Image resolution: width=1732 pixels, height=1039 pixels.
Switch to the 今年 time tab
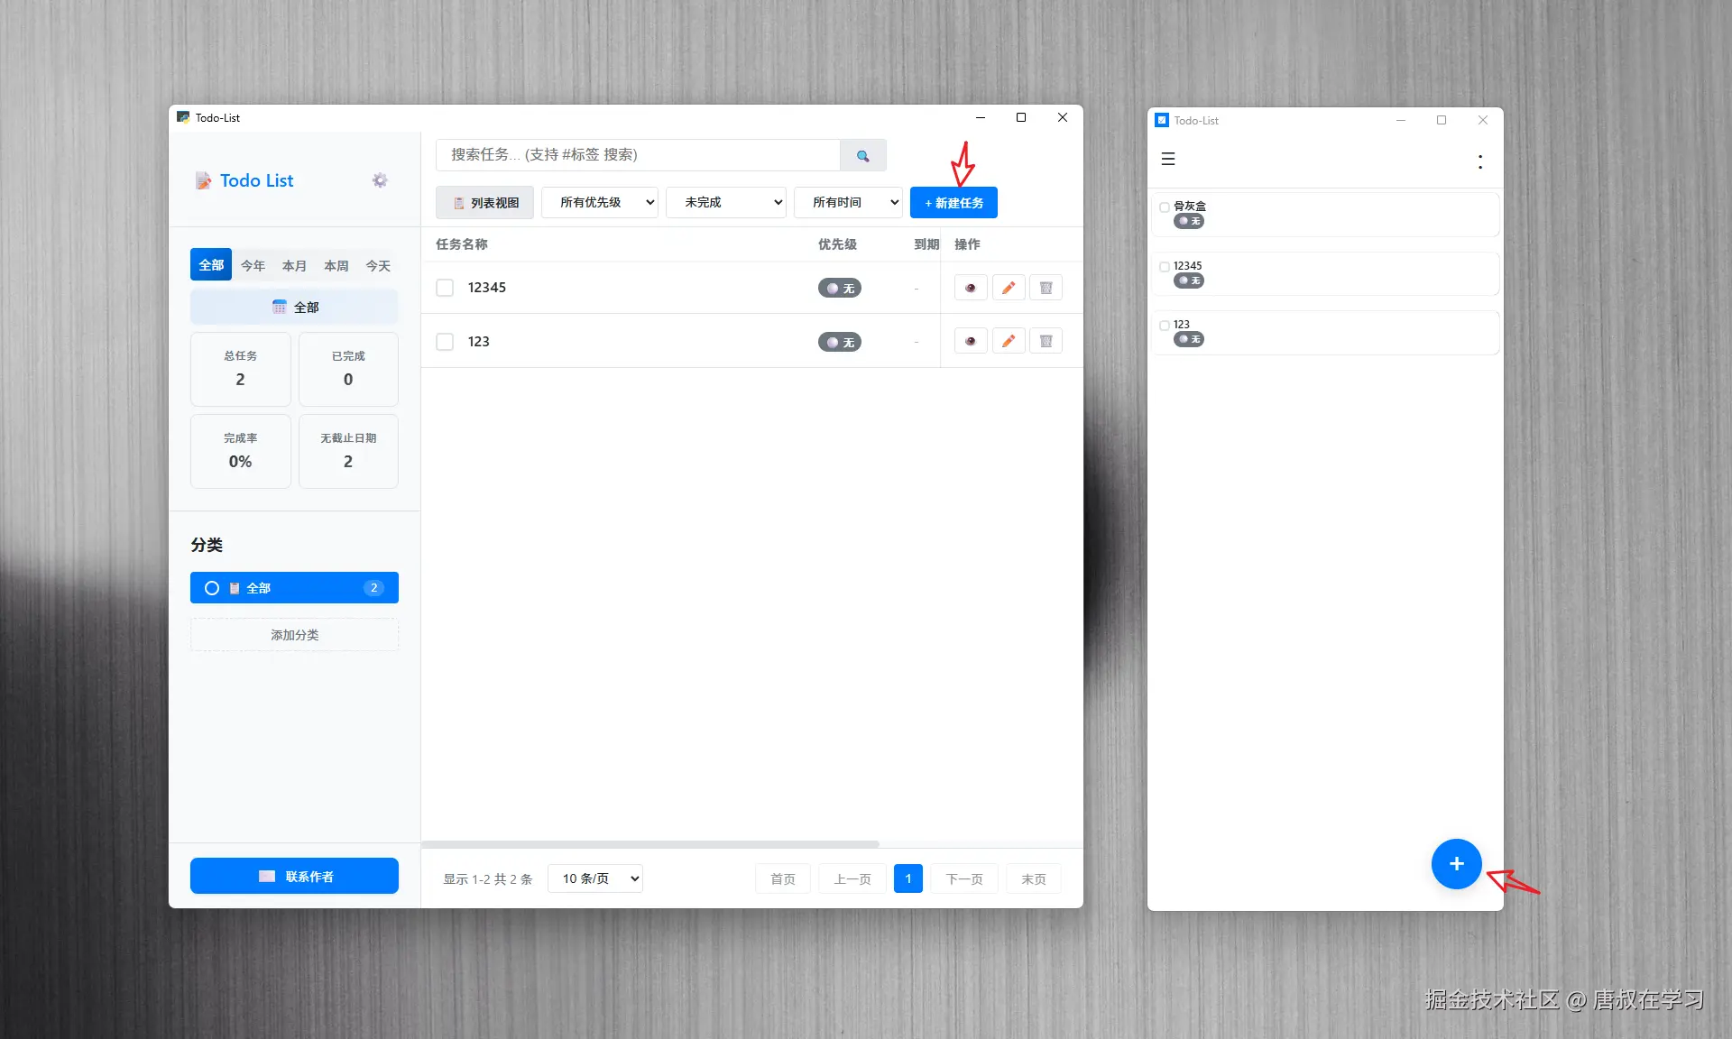pos(253,265)
